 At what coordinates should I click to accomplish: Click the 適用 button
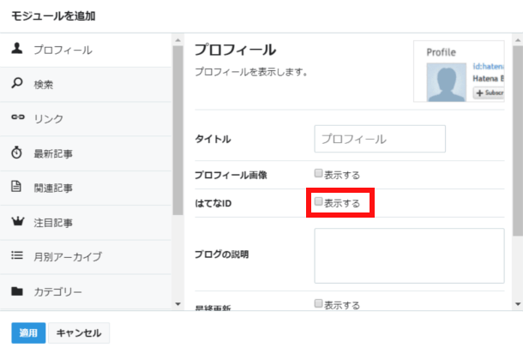[x=28, y=332]
